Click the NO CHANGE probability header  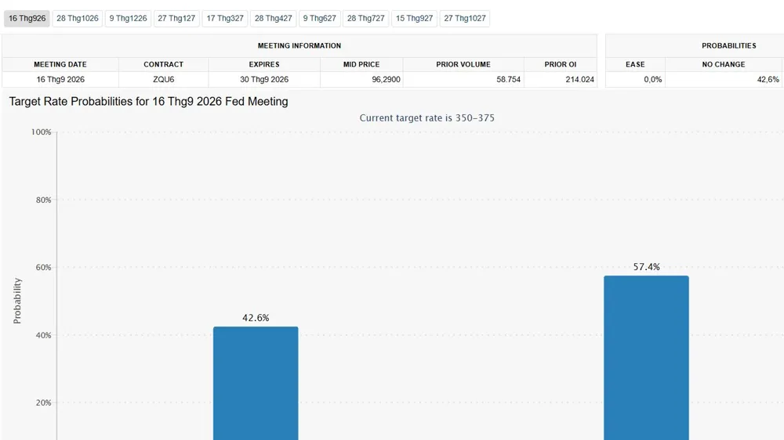pos(724,64)
